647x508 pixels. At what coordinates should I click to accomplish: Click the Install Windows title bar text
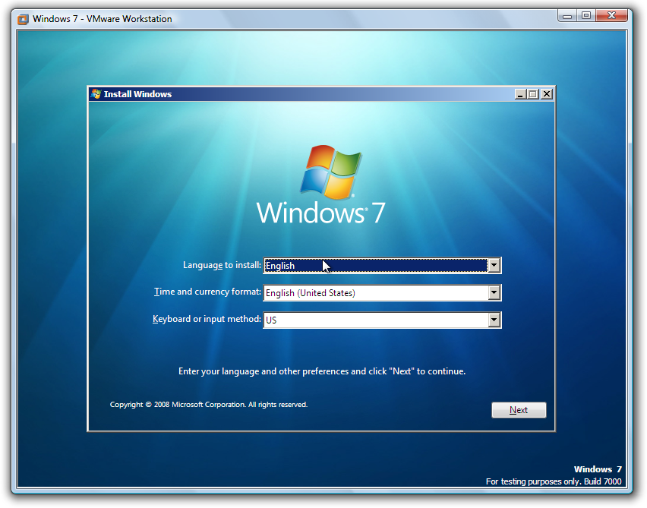coord(137,94)
